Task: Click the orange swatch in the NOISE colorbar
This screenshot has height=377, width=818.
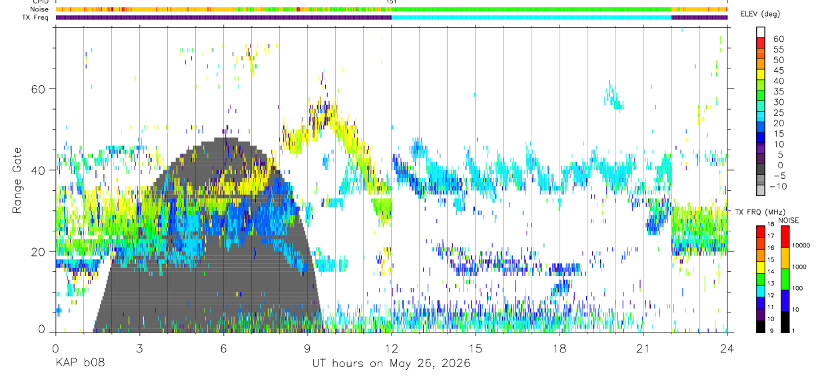Action: click(785, 257)
